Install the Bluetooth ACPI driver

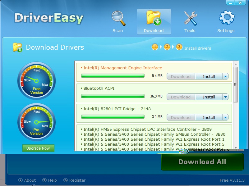209,97
